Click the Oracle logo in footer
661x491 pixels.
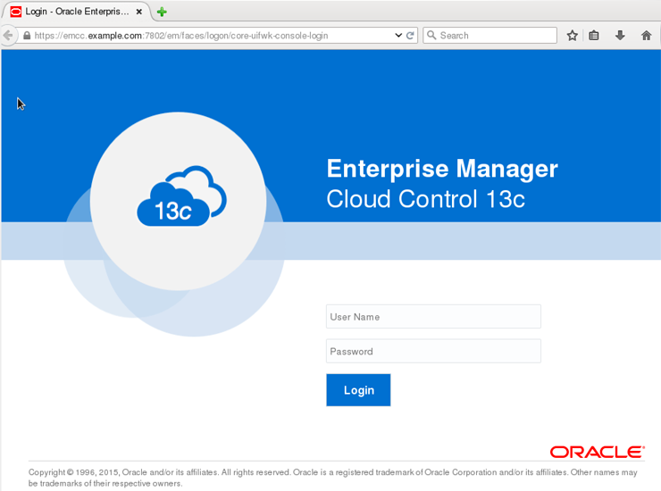click(x=598, y=453)
